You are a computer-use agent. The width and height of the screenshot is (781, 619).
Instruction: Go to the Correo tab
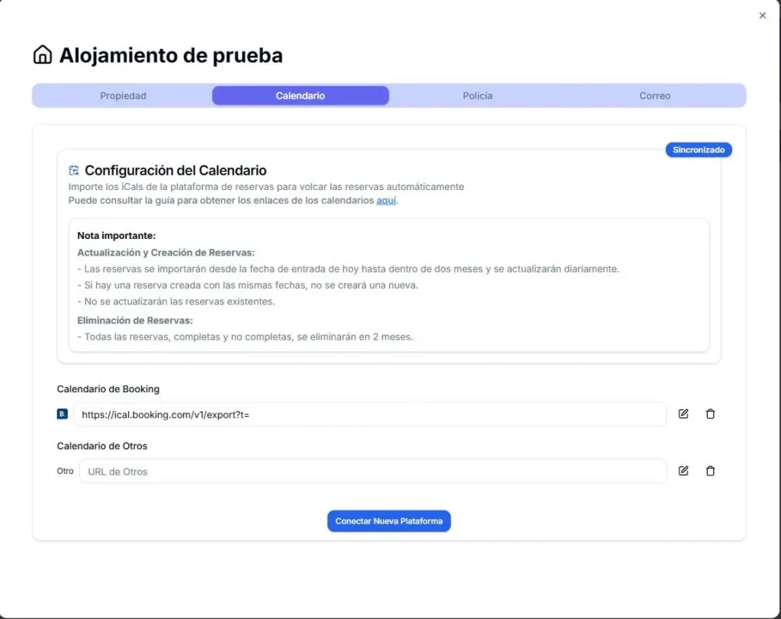654,95
